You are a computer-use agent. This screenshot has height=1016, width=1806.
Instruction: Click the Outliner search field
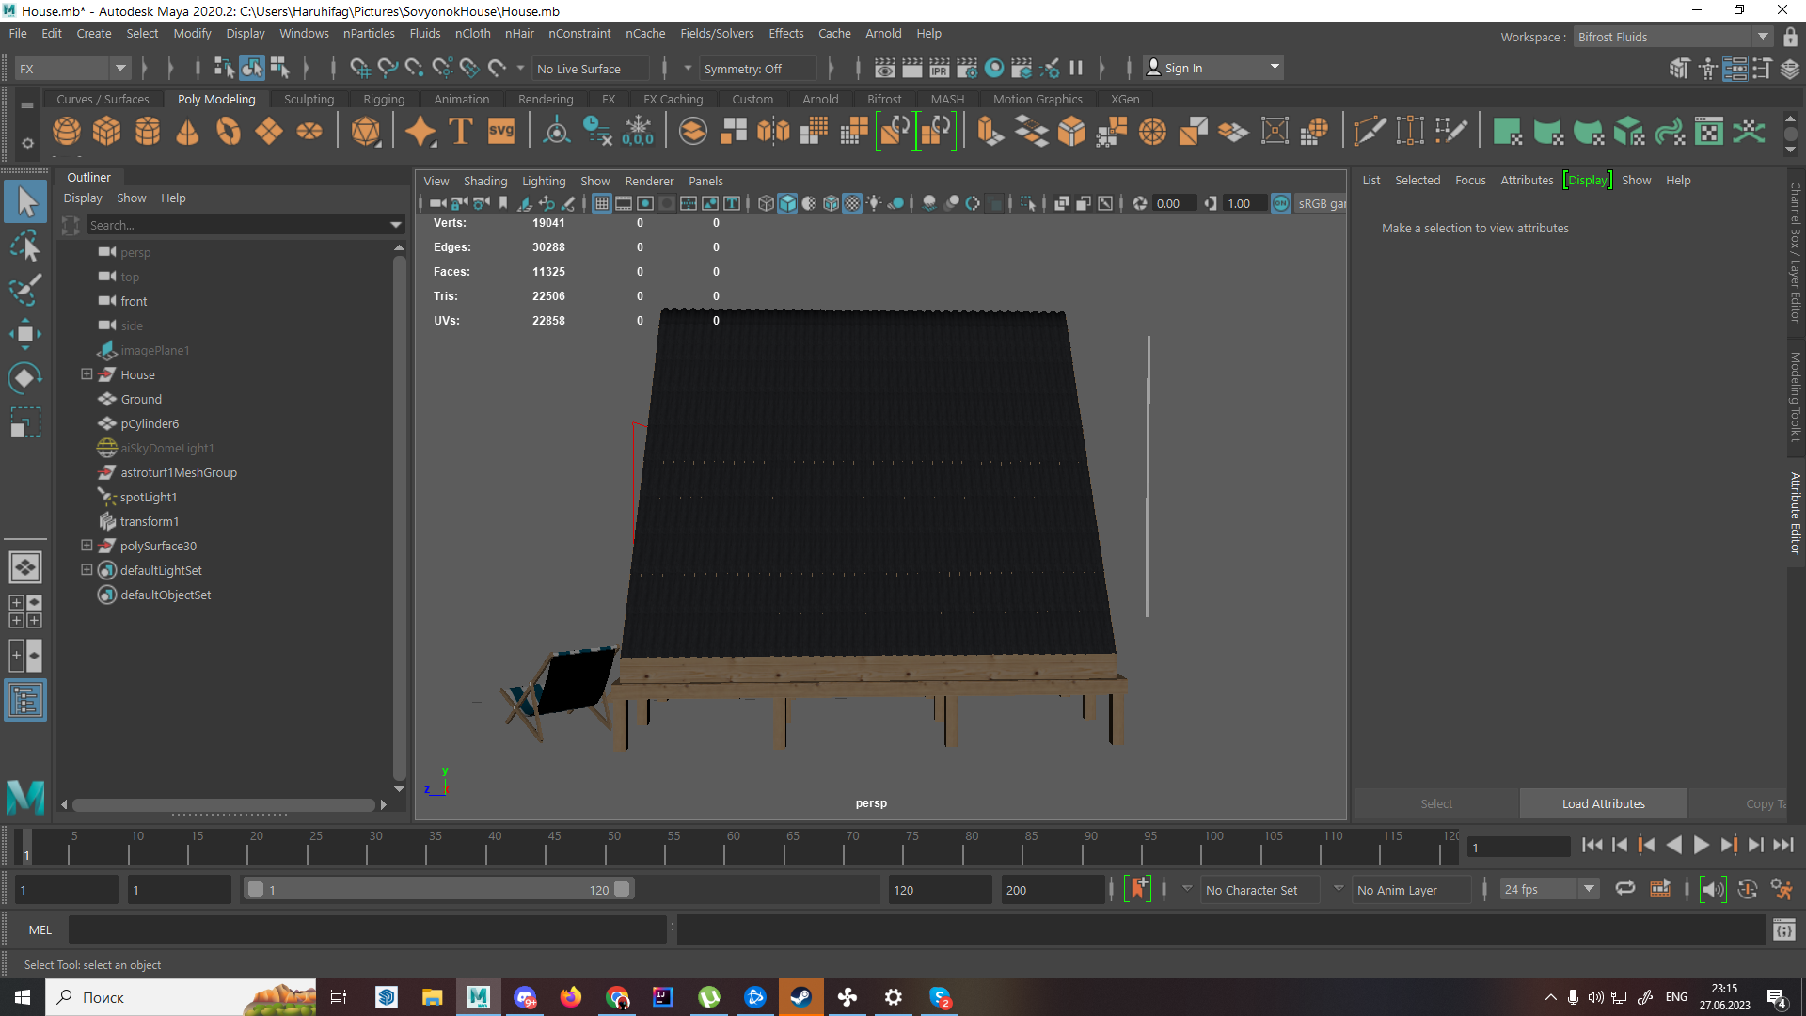click(x=237, y=225)
